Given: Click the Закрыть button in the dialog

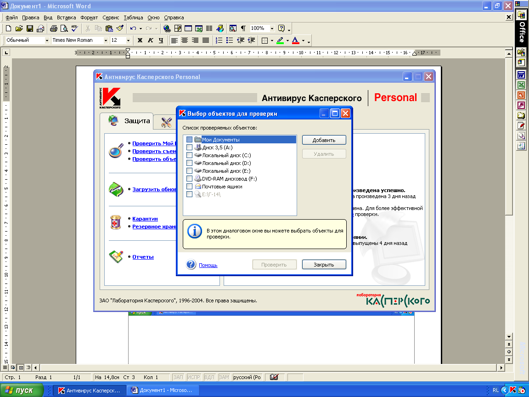Looking at the screenshot, I should click(x=324, y=265).
